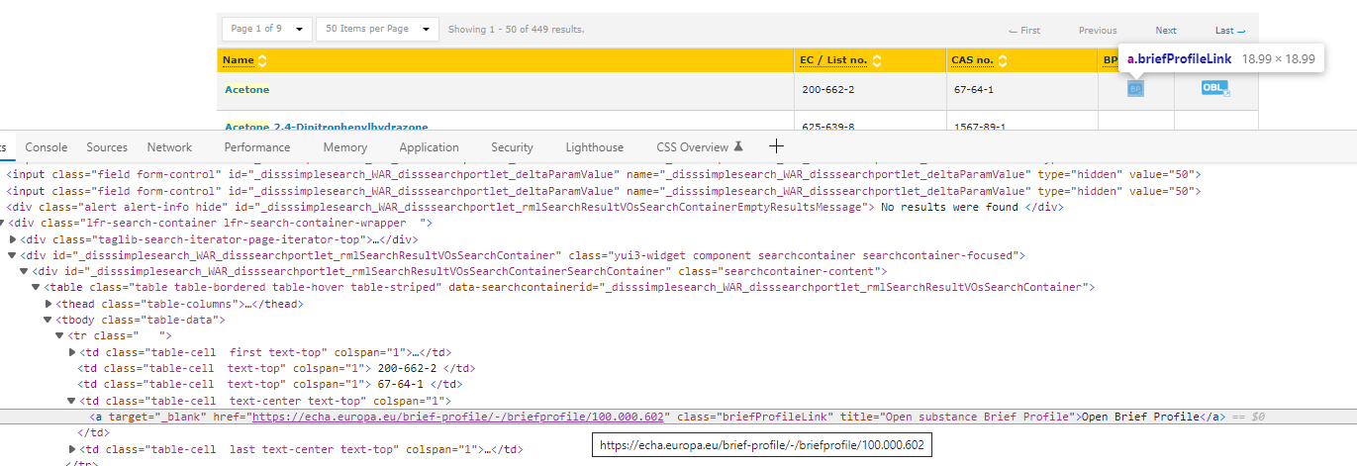1357x466 pixels.
Task: Add a new DevTools tab with plus icon
Action: tap(777, 146)
